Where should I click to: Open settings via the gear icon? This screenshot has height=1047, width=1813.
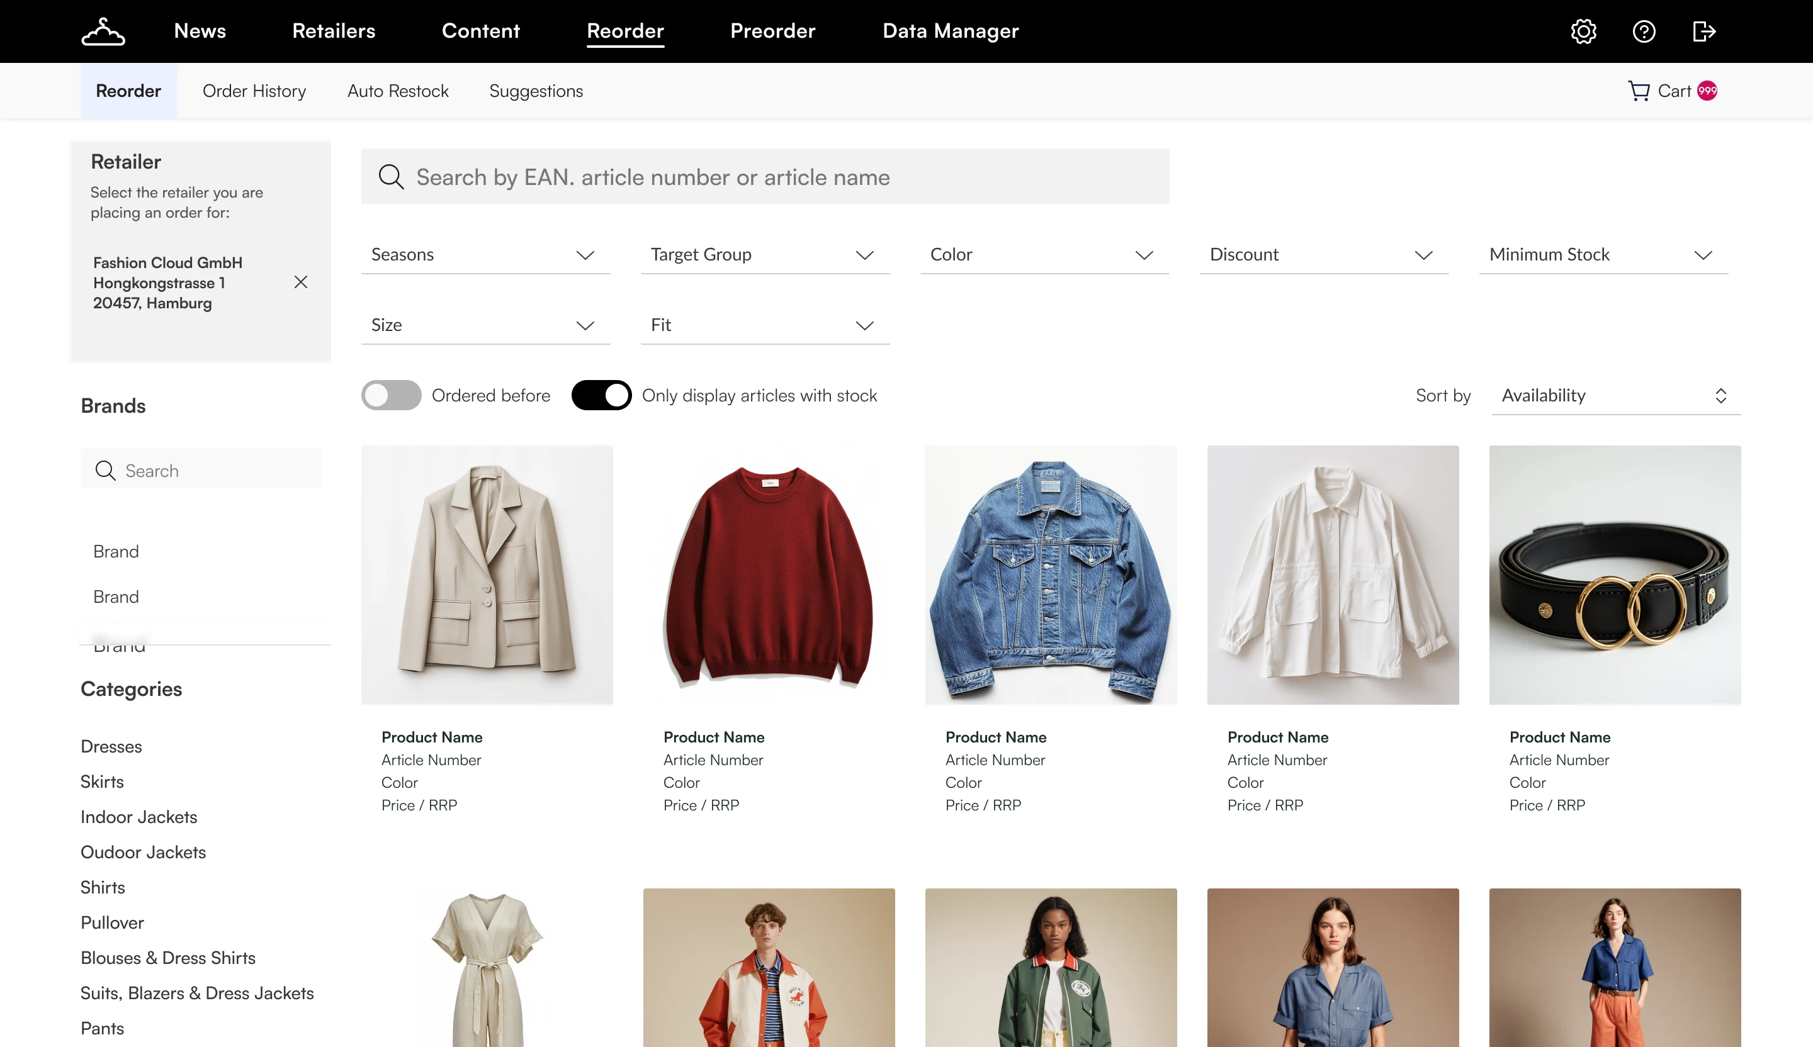[1583, 31]
